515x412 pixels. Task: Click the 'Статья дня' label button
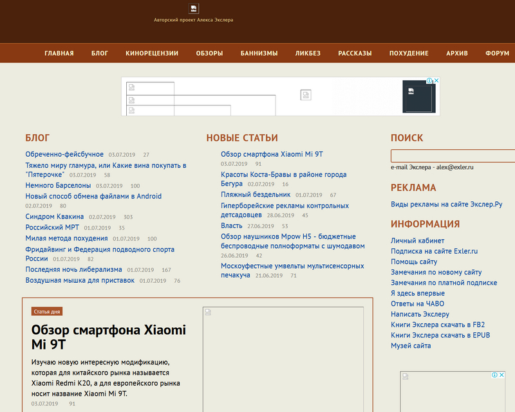point(47,312)
